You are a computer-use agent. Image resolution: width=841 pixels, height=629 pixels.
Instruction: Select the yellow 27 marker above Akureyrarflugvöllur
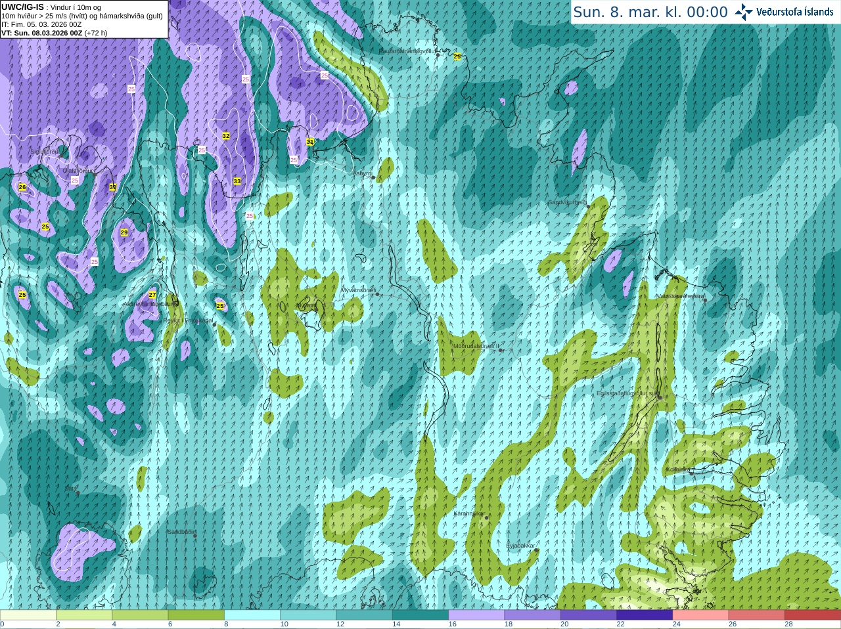tap(152, 295)
